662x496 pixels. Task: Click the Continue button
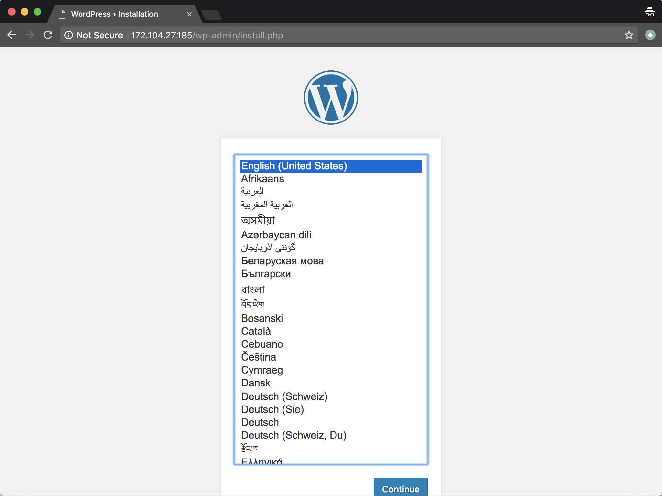coord(400,489)
